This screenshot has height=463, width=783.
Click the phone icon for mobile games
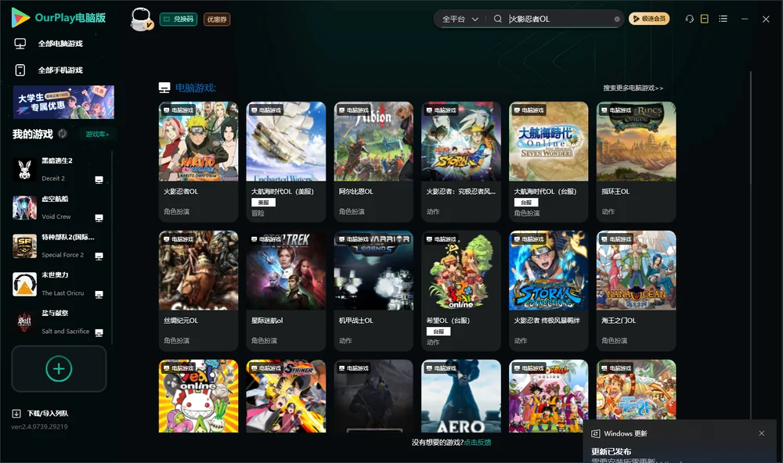click(x=20, y=70)
